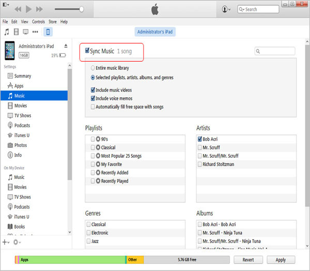Toggle the Sync Music checkbox
Viewport: 310px width, 271px height.
point(87,51)
